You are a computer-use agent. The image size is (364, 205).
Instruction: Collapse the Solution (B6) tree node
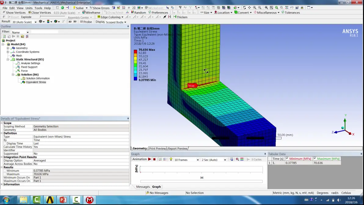coord(13,75)
